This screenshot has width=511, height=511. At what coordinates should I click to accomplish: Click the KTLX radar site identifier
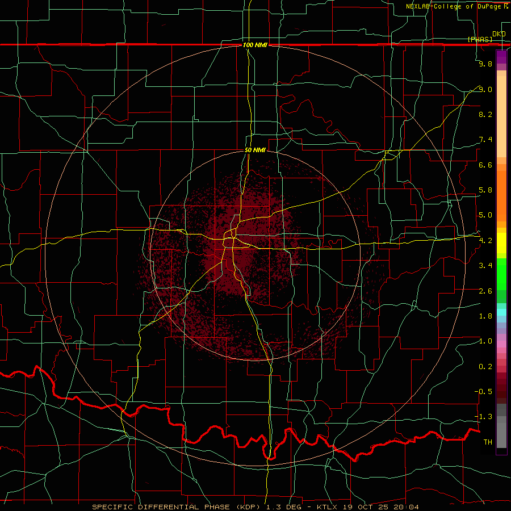(328, 507)
